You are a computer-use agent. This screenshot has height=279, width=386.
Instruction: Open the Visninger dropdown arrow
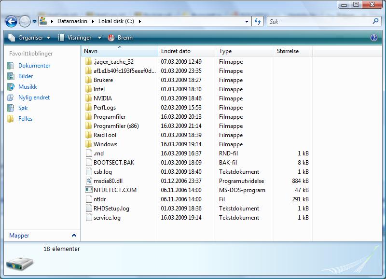coord(99,38)
